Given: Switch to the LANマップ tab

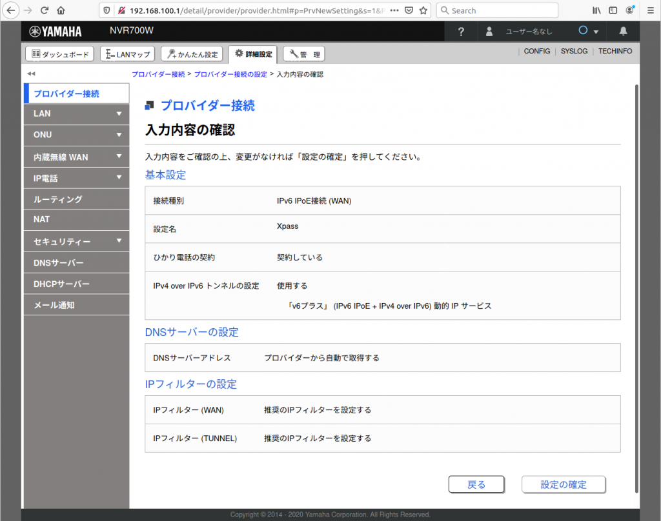Looking at the screenshot, I should pyautogui.click(x=128, y=54).
